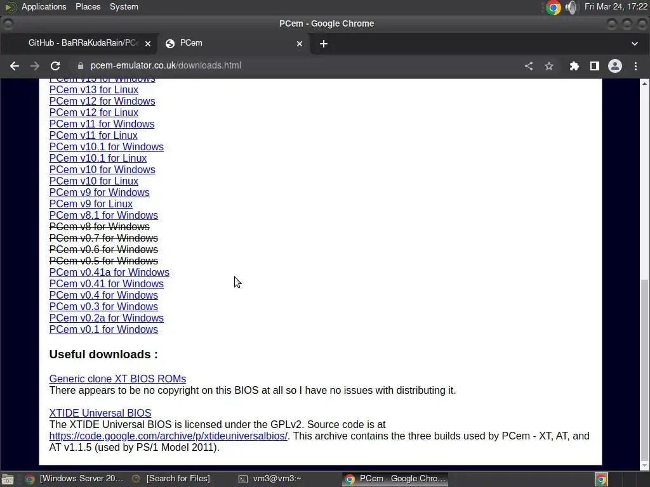Select the PCem browser tab
The height and width of the screenshot is (487, 650).
point(232,43)
